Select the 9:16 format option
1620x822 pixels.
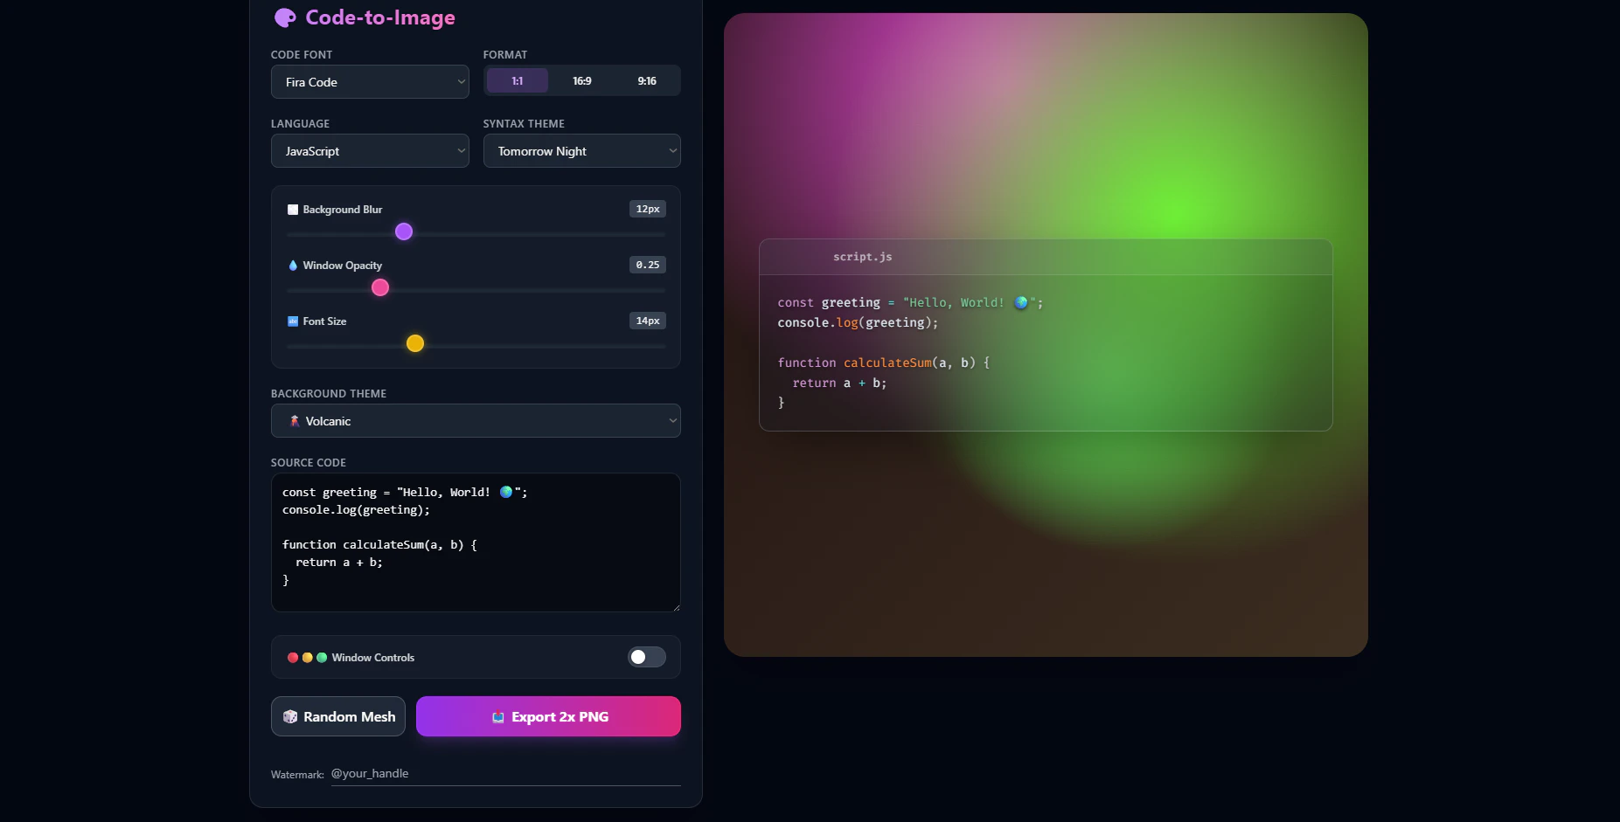(646, 80)
